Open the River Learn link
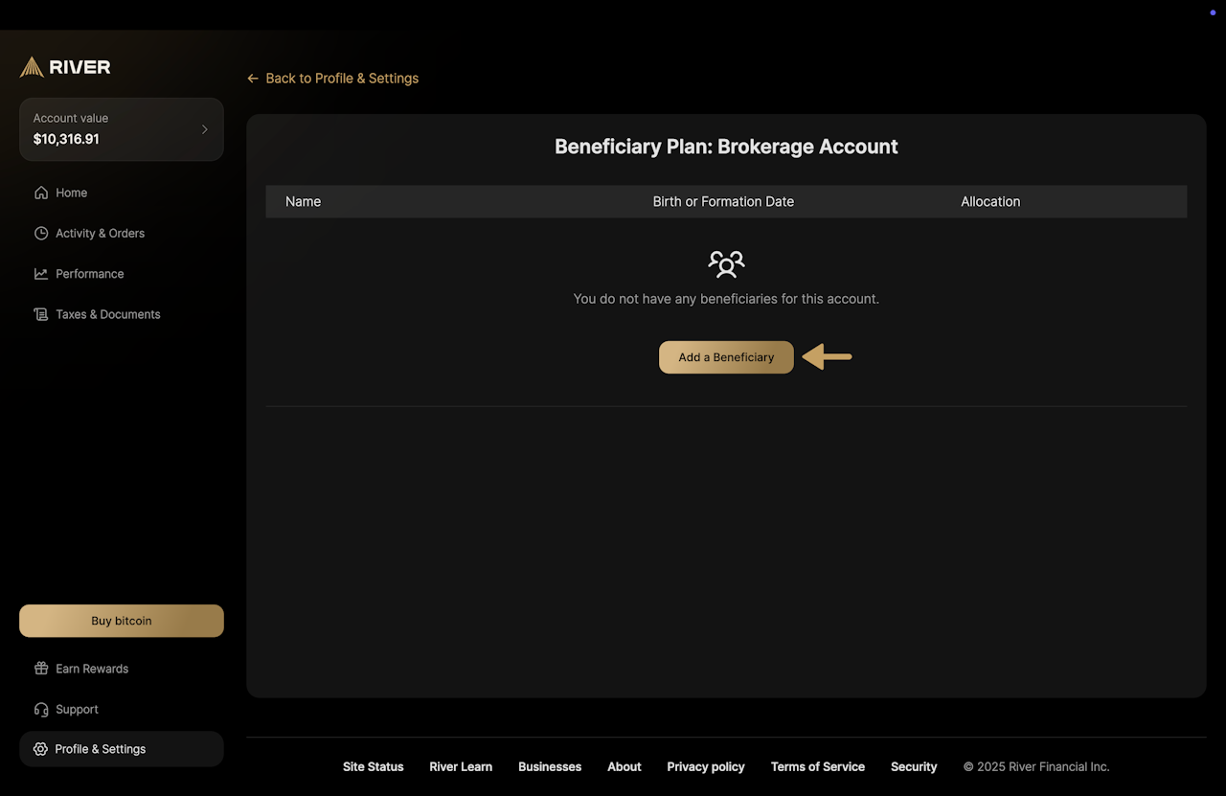The height and width of the screenshot is (796, 1226). pos(461,766)
